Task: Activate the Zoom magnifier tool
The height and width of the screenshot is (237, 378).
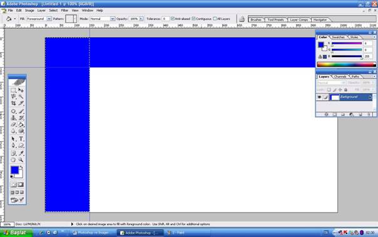Action: (x=21, y=160)
